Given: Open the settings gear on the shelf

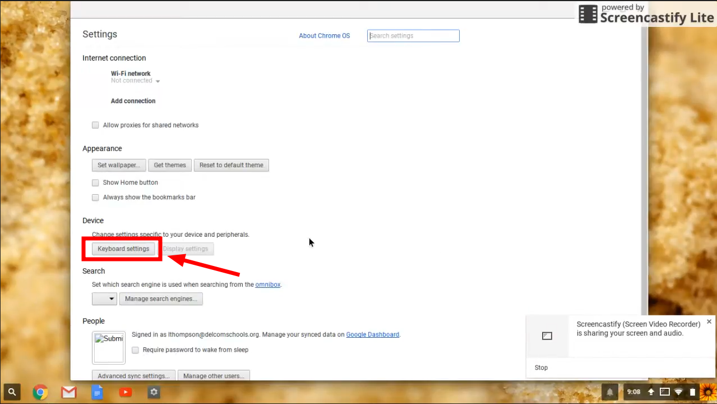Looking at the screenshot, I should click(x=154, y=392).
